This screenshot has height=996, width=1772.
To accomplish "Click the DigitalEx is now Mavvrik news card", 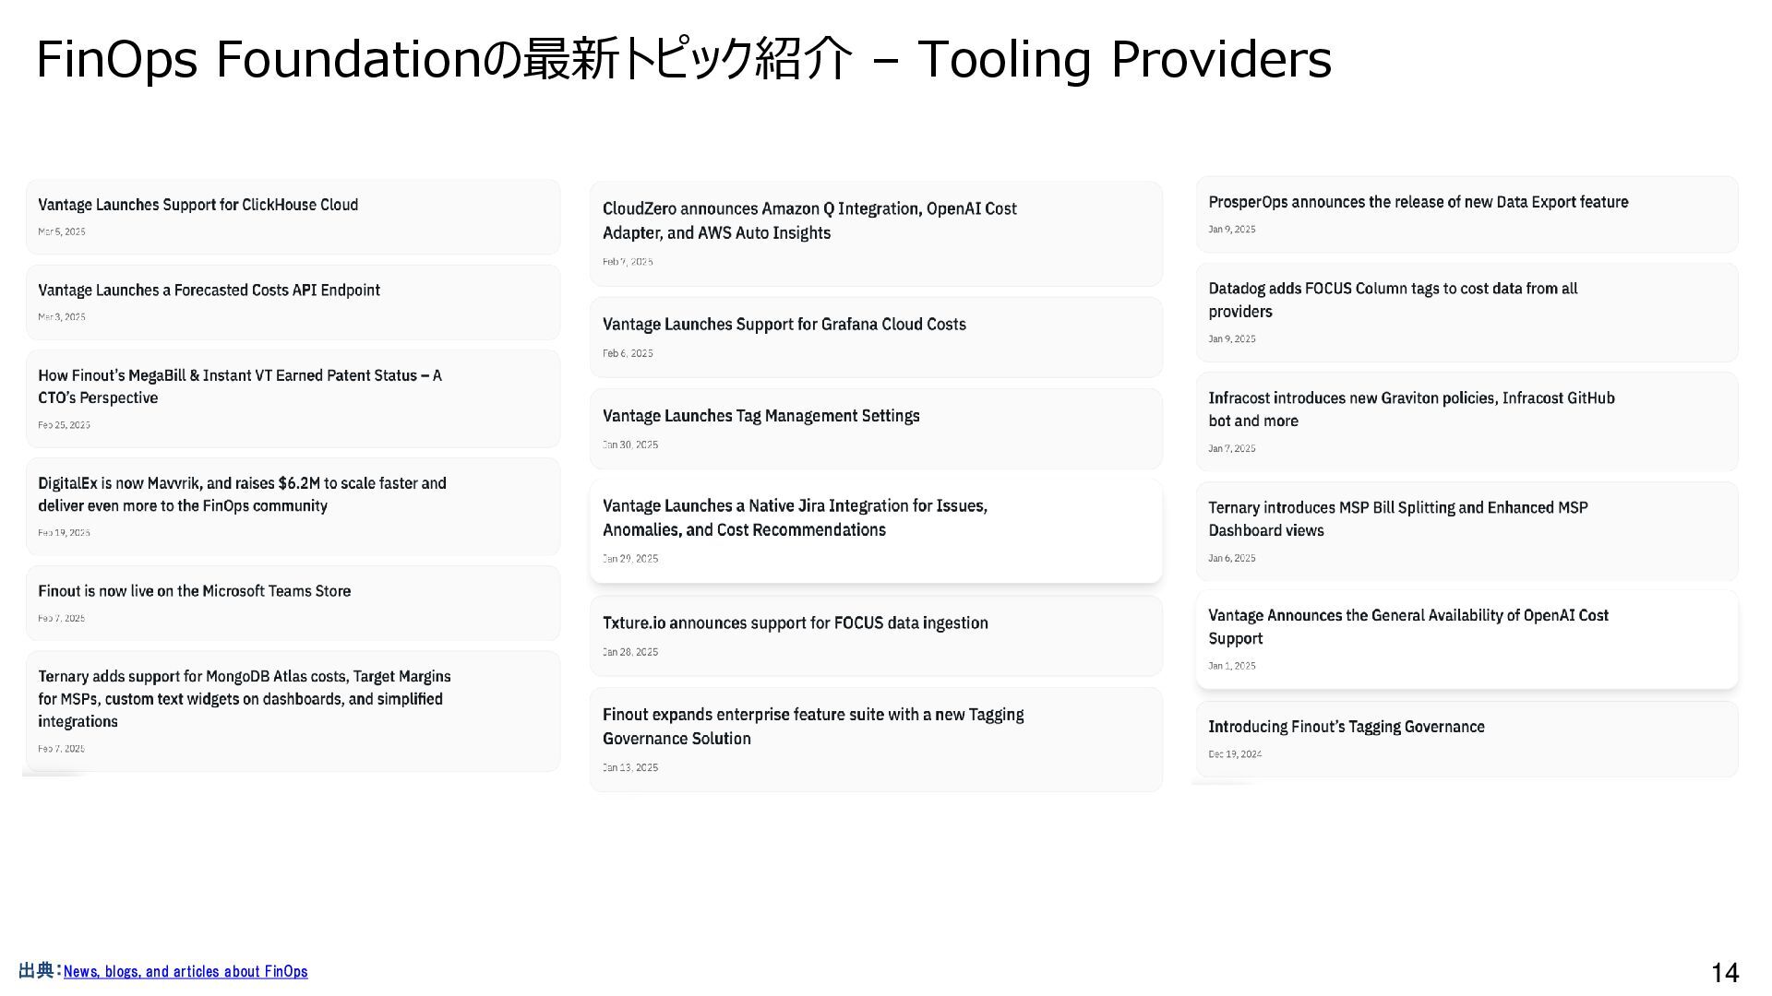I will [x=293, y=506].
